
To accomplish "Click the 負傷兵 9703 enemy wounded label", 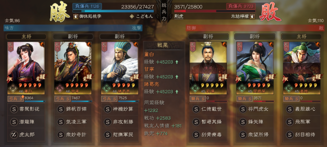I will [241, 6].
